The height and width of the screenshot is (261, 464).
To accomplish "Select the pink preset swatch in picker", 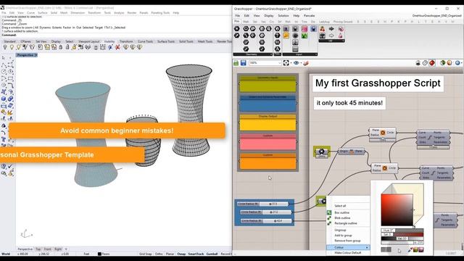I will click(x=420, y=249).
